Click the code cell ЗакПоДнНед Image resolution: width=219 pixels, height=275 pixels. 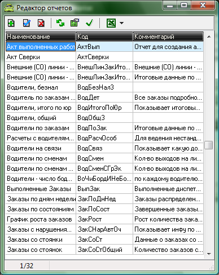pyautogui.click(x=104, y=199)
